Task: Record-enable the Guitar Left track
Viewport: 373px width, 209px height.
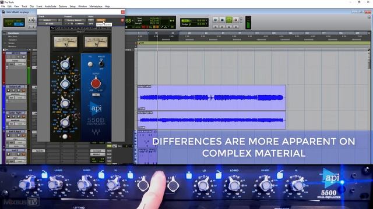Action: pyautogui.click(x=9, y=91)
